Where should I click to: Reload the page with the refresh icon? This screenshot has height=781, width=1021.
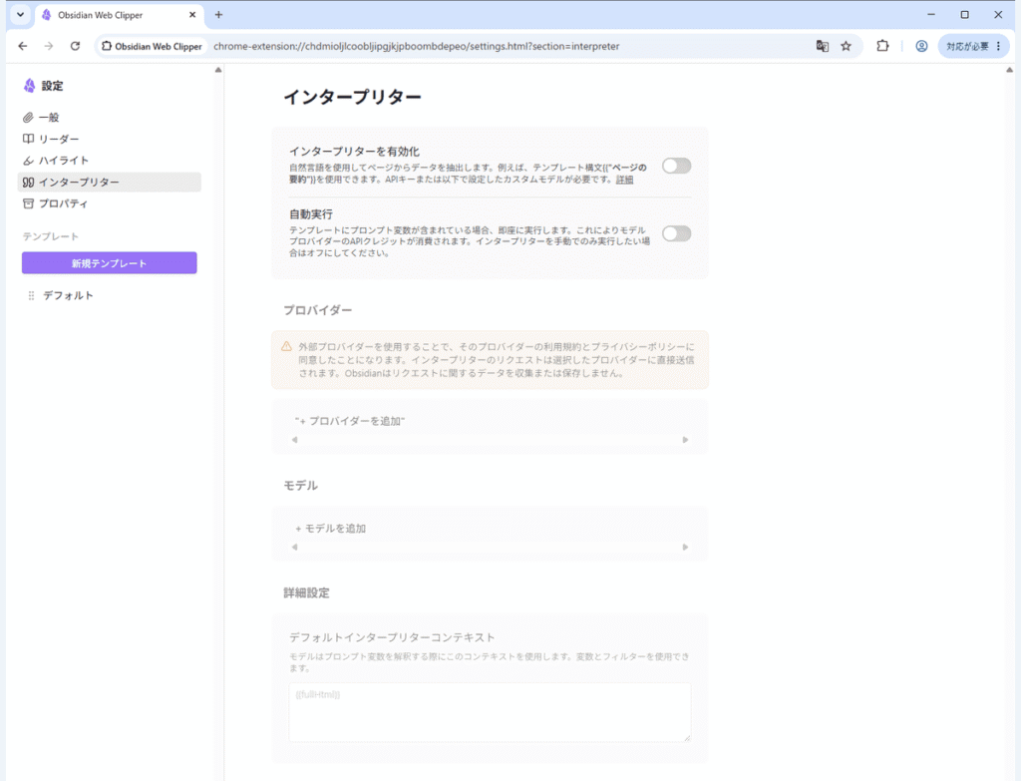pyautogui.click(x=75, y=46)
